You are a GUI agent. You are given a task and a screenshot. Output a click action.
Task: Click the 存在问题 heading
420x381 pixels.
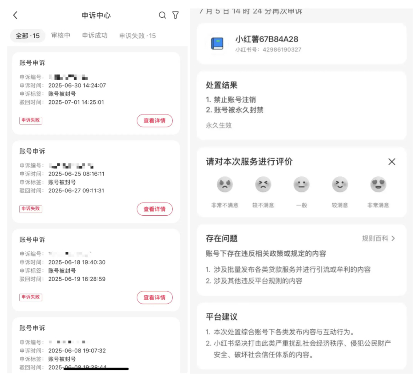(221, 239)
